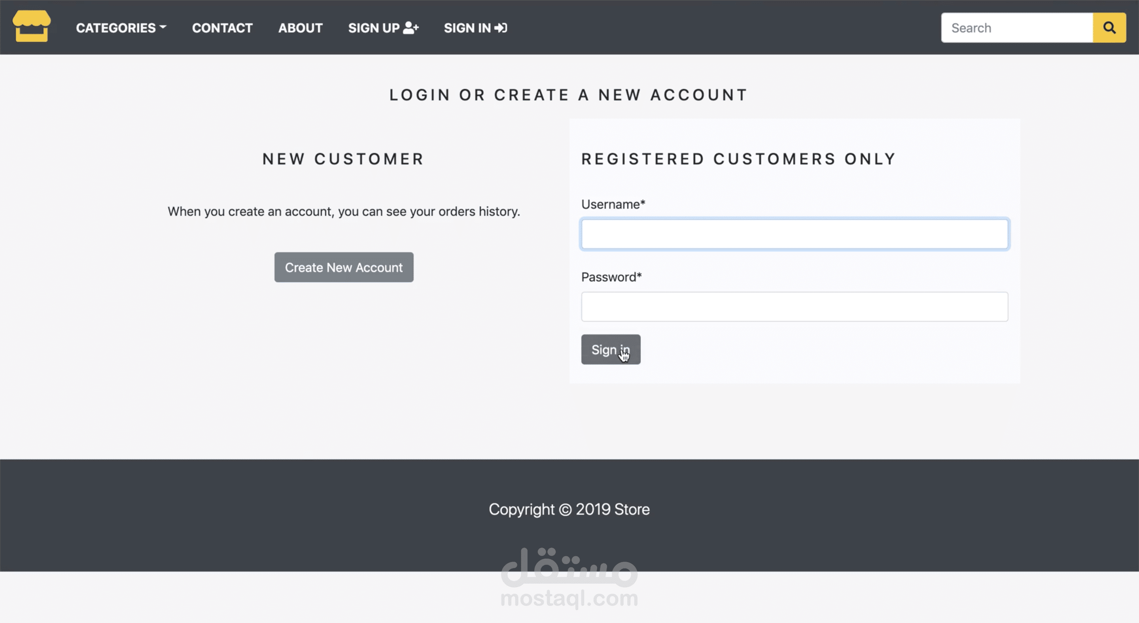1139x623 pixels.
Task: Click the 'Copyright © 2019 Store' footer text
Action: click(x=569, y=510)
